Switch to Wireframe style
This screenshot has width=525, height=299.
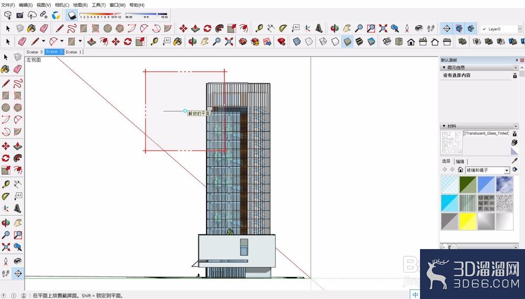[x=323, y=42]
